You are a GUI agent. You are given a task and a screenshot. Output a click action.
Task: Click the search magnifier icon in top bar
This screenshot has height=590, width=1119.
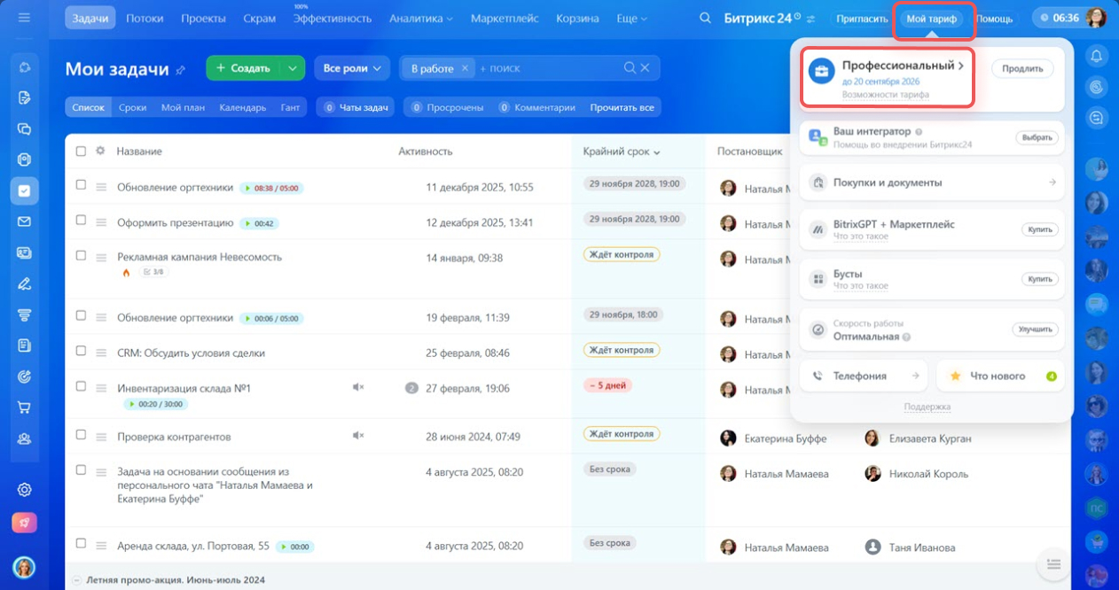pyautogui.click(x=705, y=18)
